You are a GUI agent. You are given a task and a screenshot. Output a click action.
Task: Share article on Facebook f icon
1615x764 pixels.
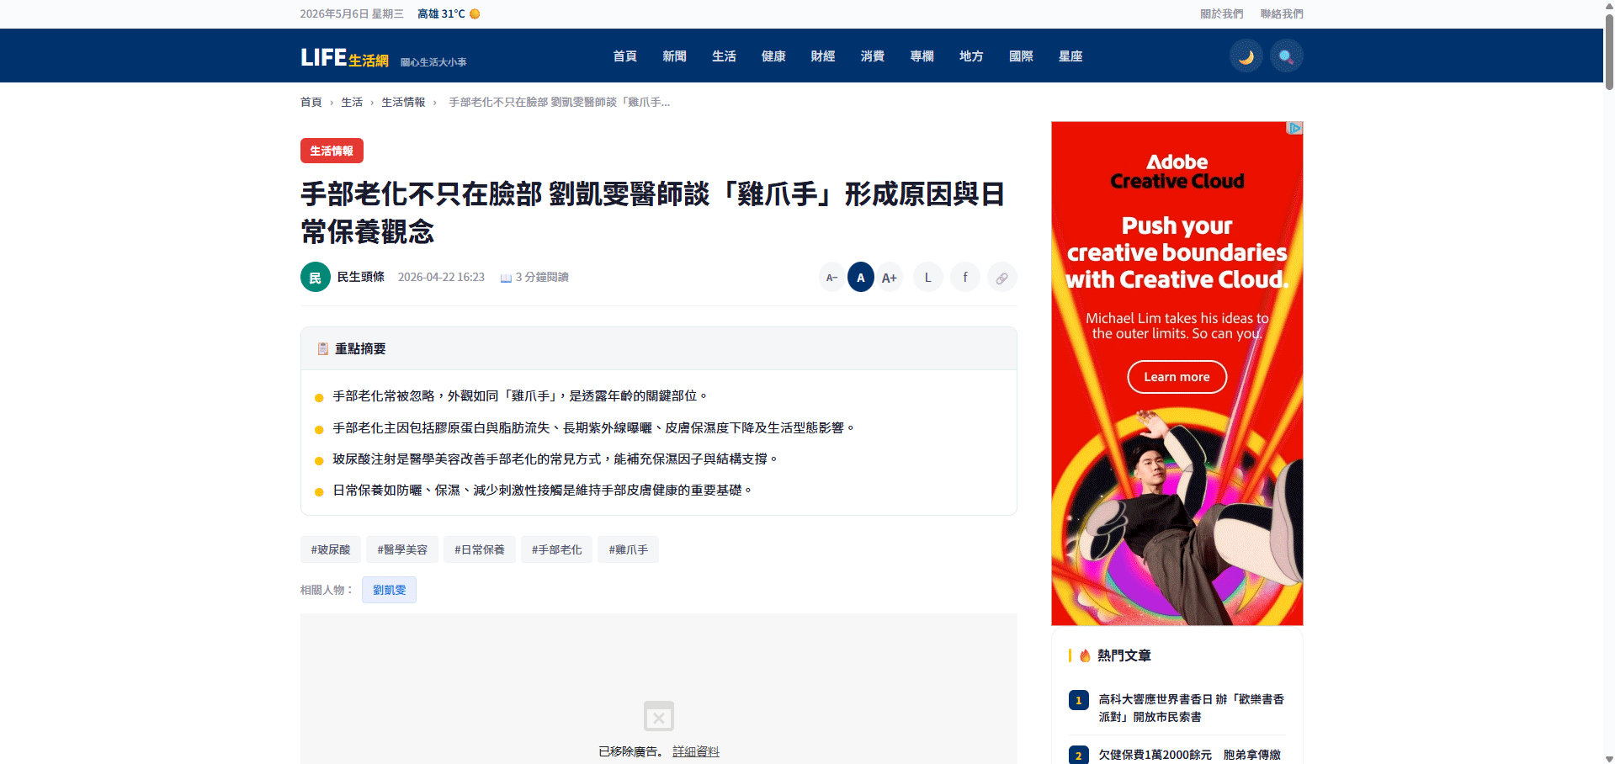[x=964, y=277]
